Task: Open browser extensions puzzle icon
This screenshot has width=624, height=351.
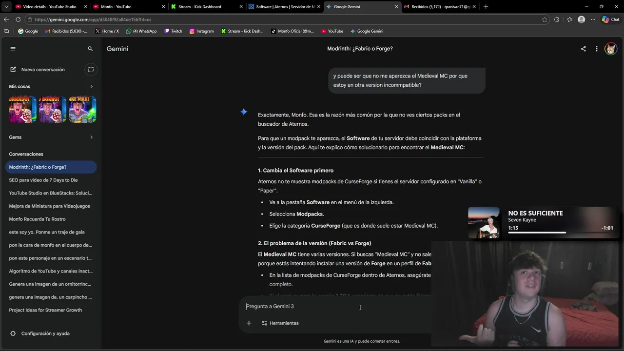Action: pyautogui.click(x=557, y=19)
